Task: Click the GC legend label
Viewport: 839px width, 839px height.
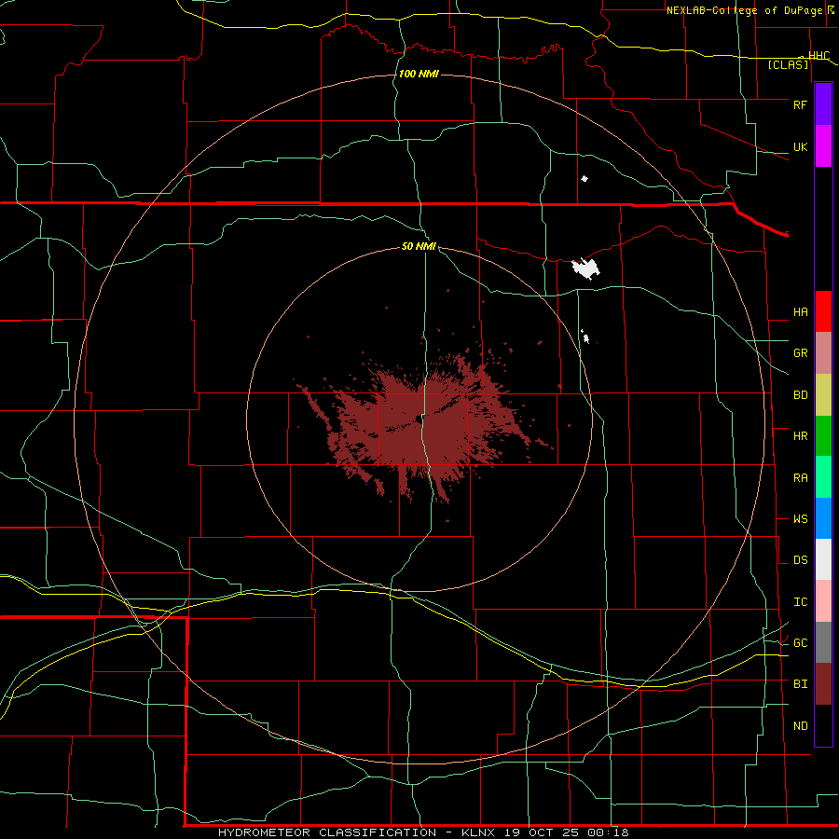Action: pyautogui.click(x=800, y=643)
